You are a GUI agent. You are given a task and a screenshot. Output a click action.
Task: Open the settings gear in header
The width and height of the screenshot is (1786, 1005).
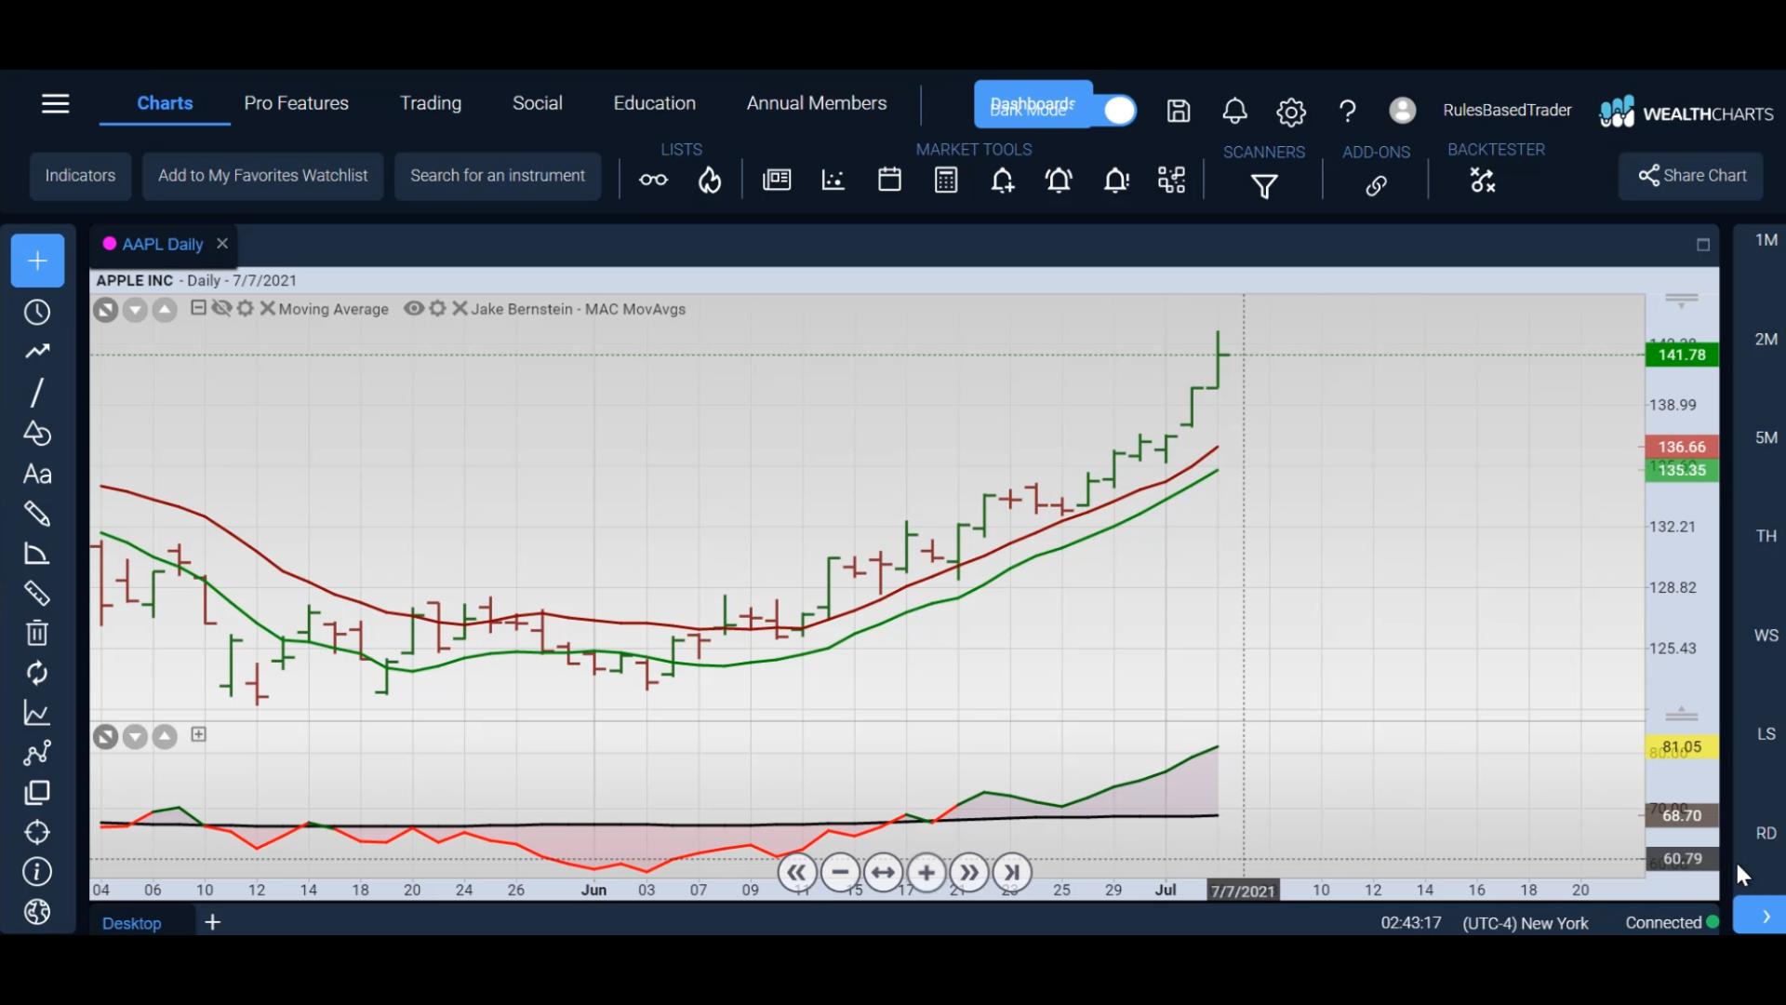(x=1291, y=112)
